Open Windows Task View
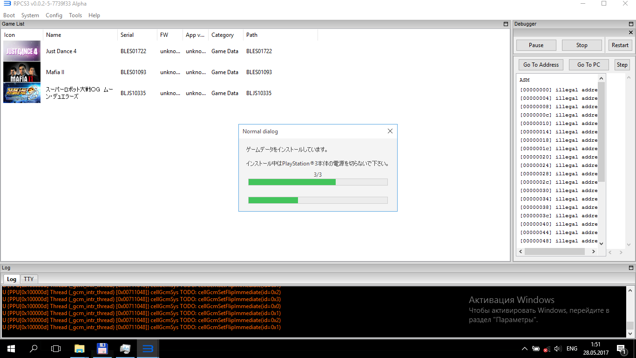Image resolution: width=636 pixels, height=358 pixels. (56, 349)
